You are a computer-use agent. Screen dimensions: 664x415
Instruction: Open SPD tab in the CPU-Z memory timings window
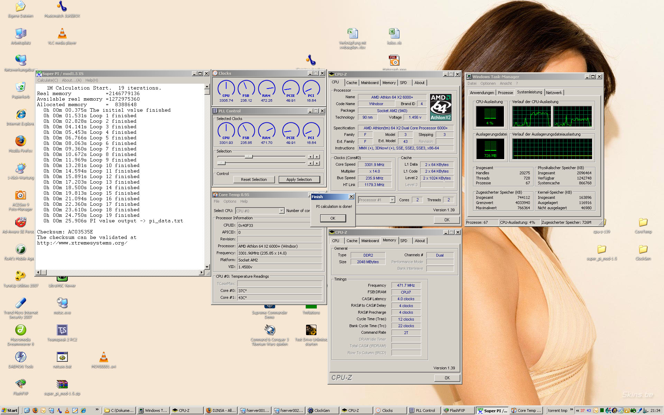(x=404, y=241)
